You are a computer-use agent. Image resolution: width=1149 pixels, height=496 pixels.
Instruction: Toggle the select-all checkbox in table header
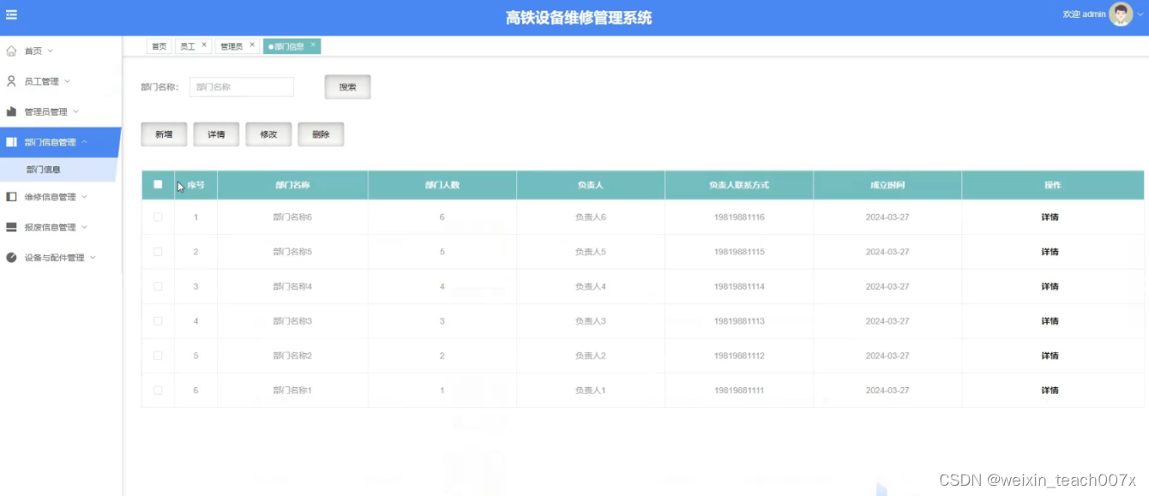[x=158, y=184]
